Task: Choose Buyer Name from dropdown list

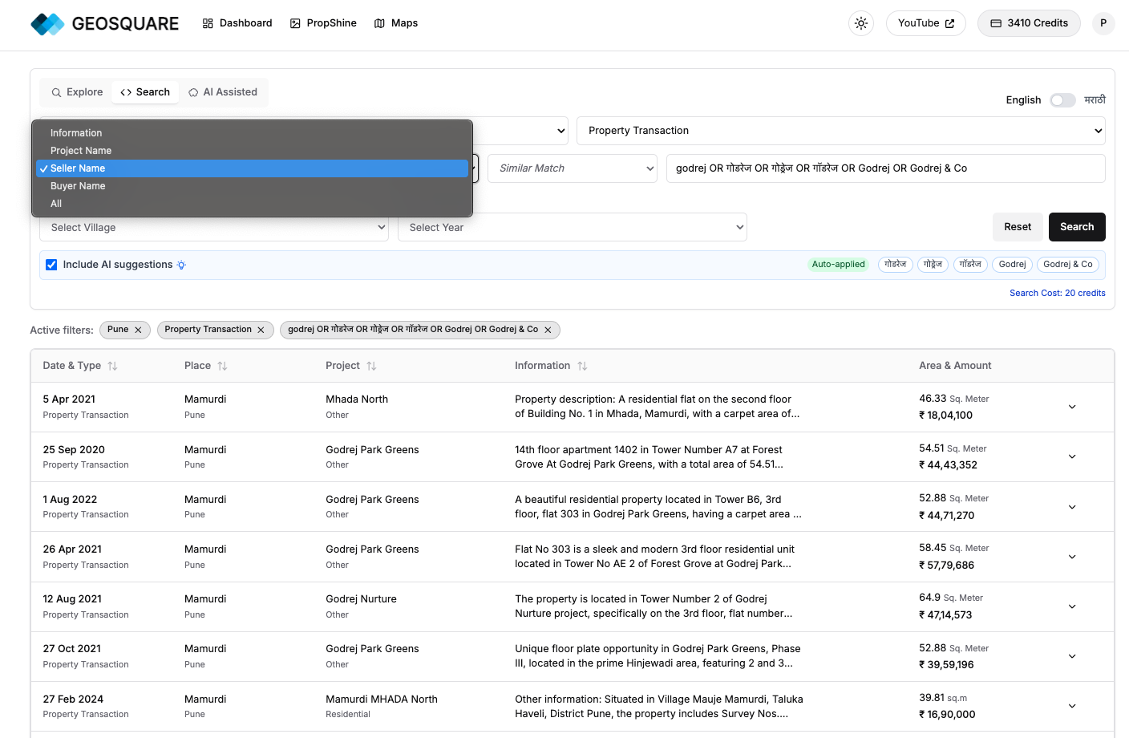Action: tap(78, 186)
